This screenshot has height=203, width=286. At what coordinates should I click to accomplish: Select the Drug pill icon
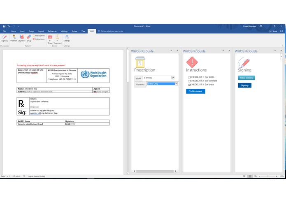[x=29, y=38]
